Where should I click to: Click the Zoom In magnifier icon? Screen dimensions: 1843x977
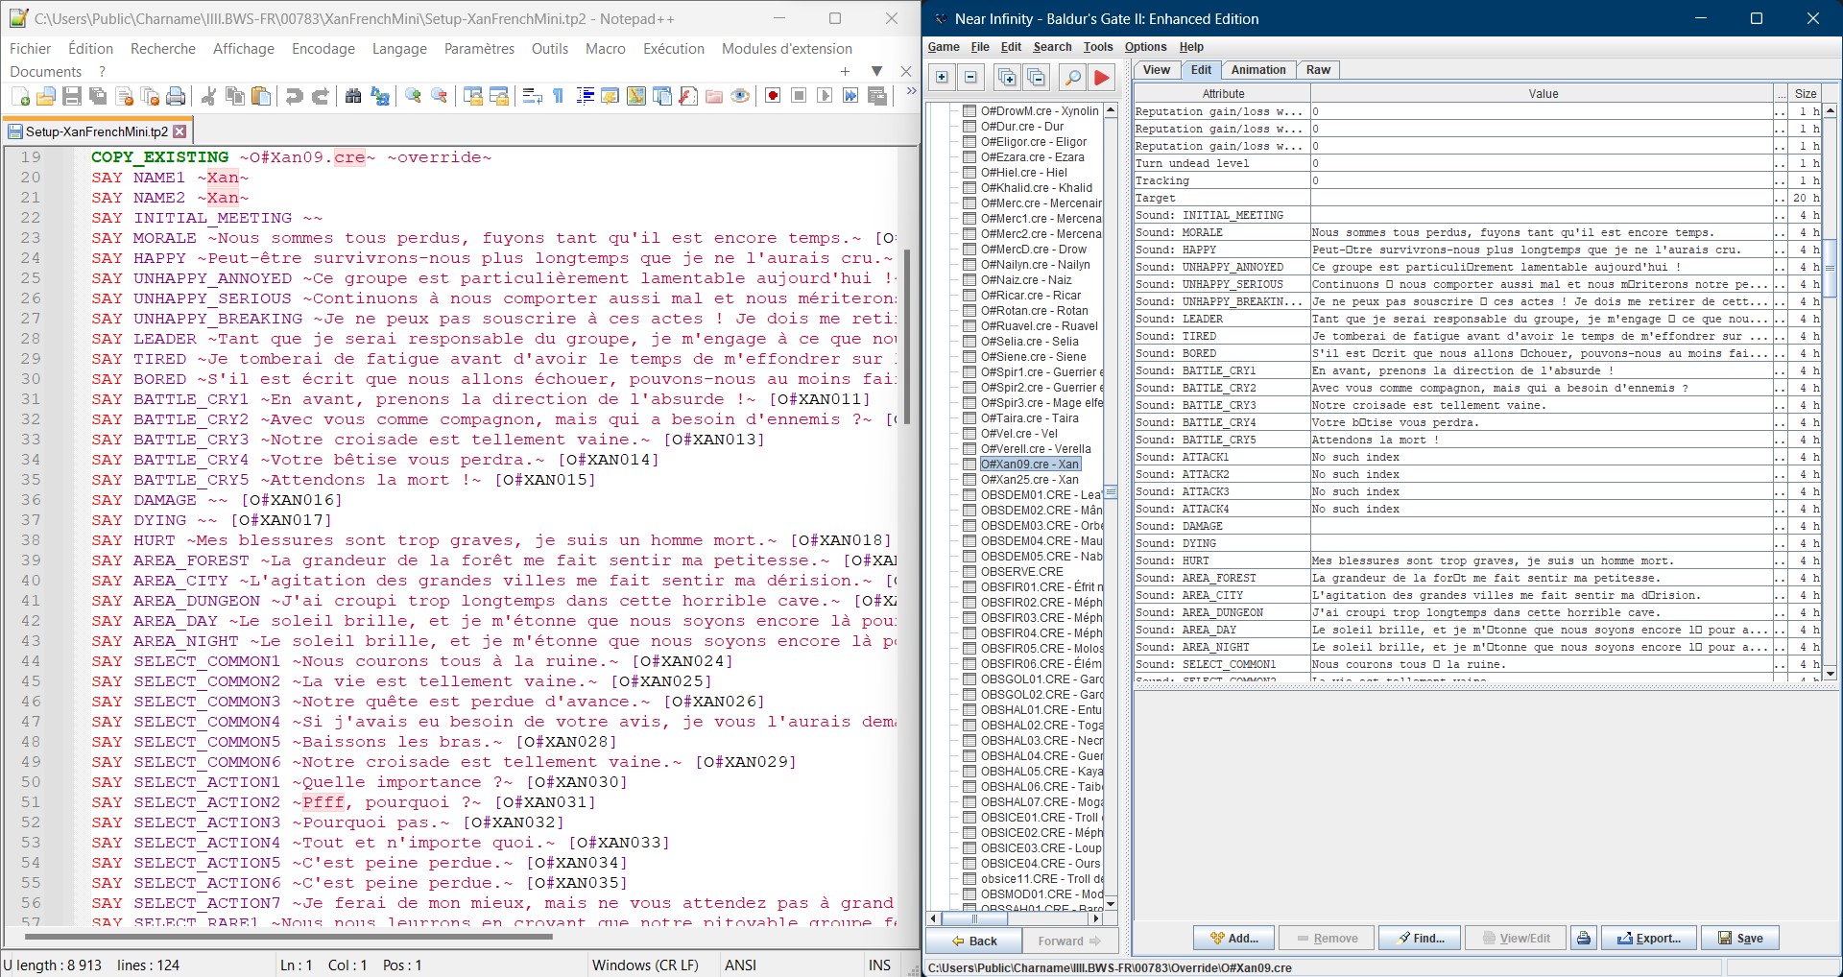pos(414,96)
